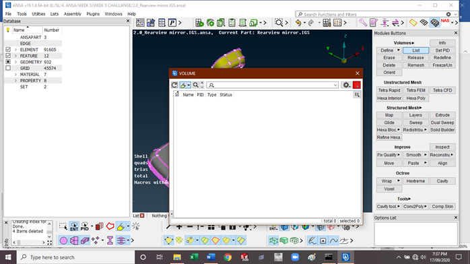Click the Tetra Rapid button

[389, 90]
